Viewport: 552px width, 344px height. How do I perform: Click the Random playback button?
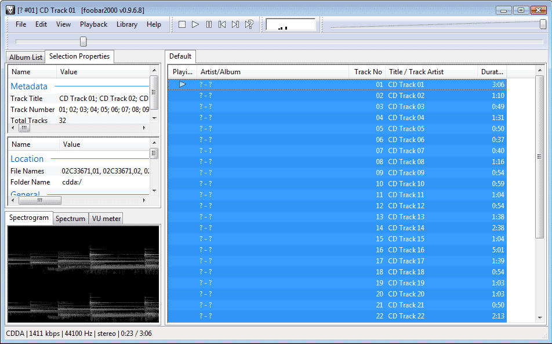click(249, 24)
